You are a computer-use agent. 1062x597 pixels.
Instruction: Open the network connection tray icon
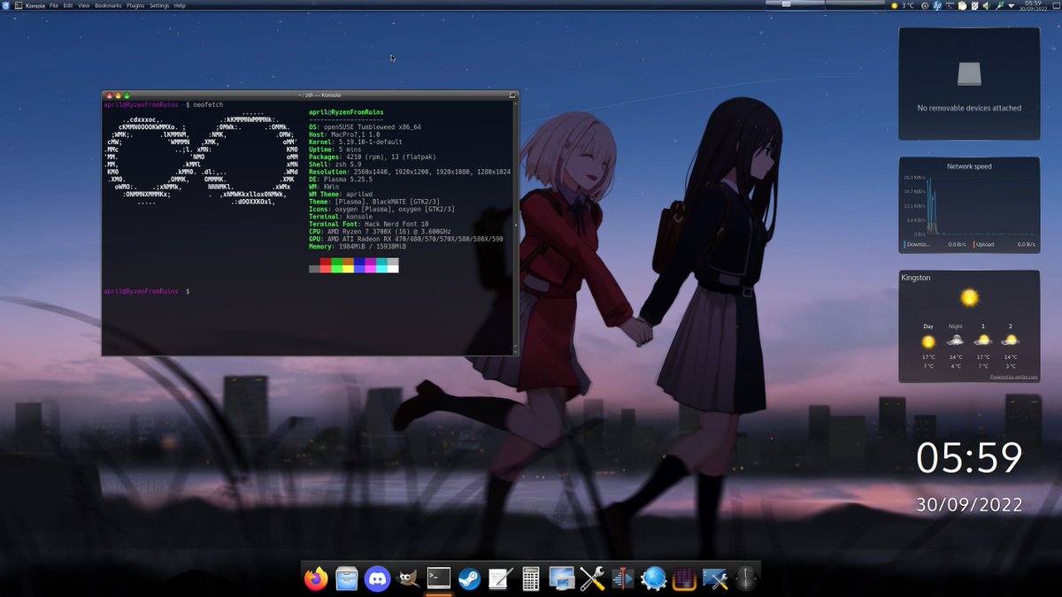pos(998,5)
